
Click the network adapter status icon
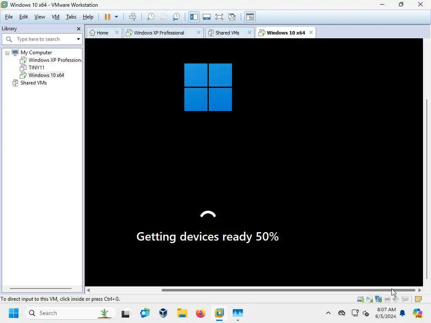coord(378,299)
